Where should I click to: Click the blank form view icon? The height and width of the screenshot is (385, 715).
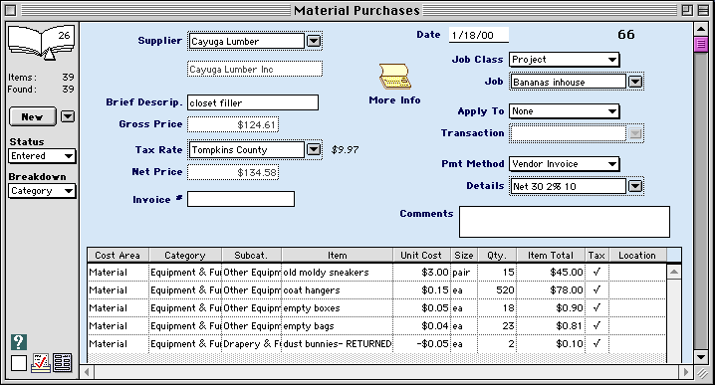coord(19,363)
